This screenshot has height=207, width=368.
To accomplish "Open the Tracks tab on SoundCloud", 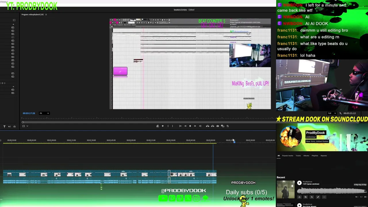I will point(298,156).
